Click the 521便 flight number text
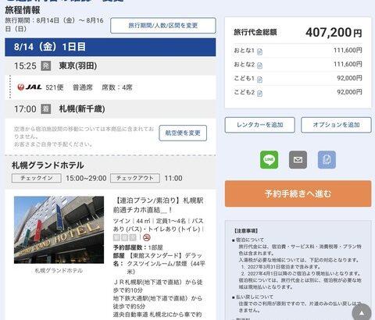Viewport: 375px width, 320px height. (x=55, y=87)
